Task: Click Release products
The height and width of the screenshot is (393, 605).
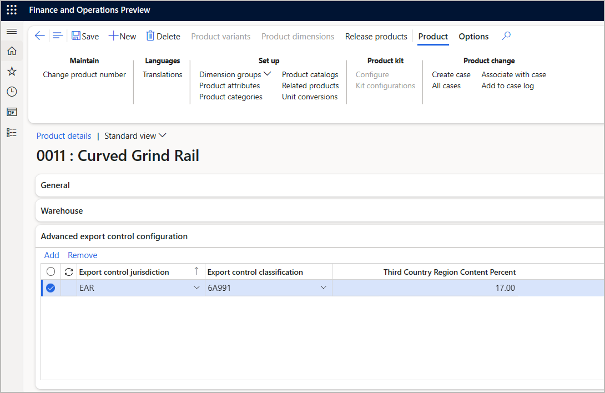Action: (376, 36)
